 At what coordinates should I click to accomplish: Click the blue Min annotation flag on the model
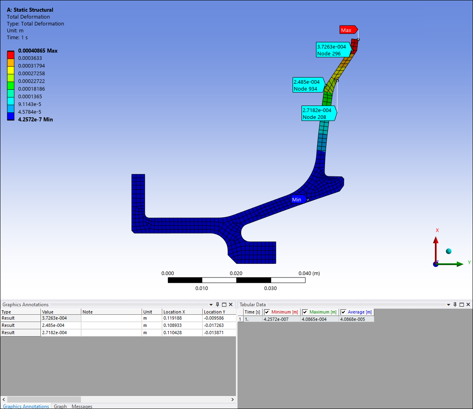297,199
